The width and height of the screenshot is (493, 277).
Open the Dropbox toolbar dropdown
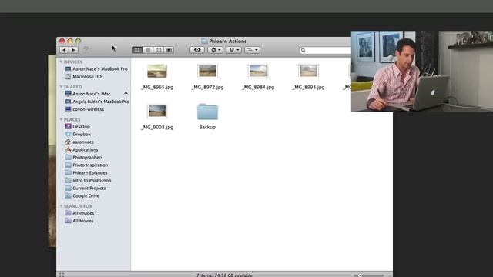233,50
